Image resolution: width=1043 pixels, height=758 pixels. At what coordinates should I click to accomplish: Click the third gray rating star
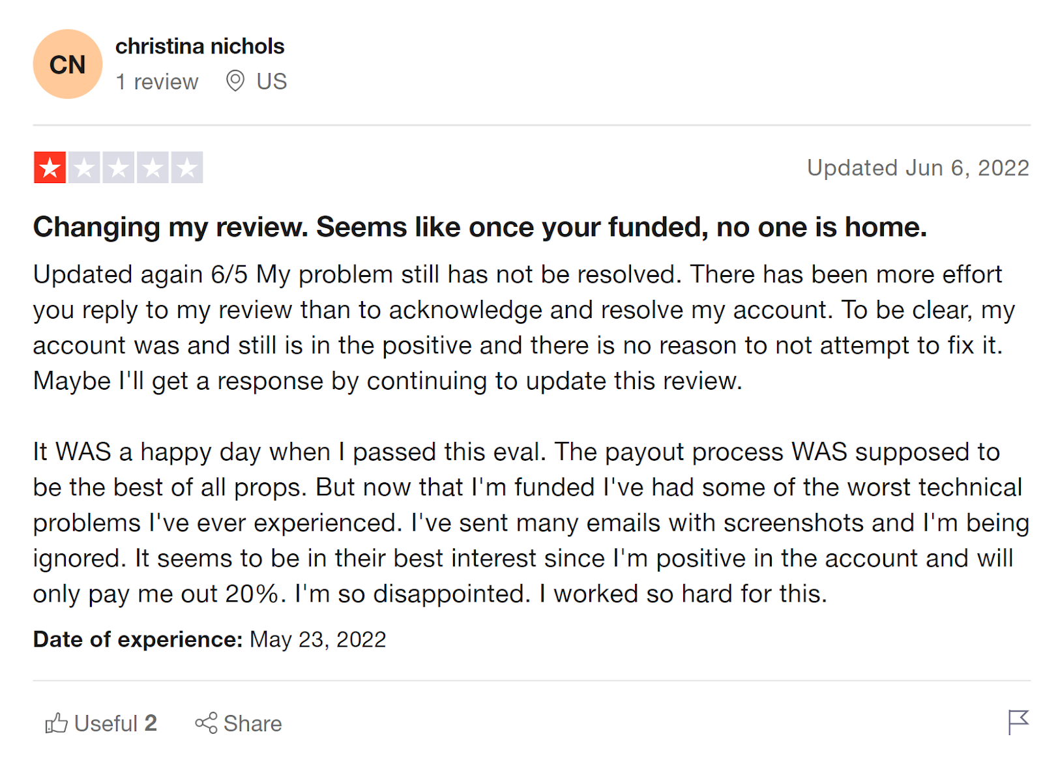119,168
